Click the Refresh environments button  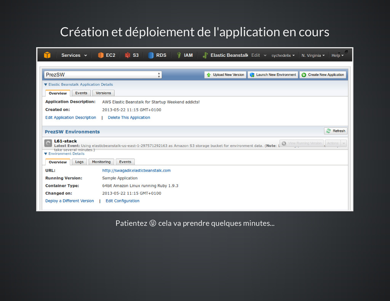[336, 131]
